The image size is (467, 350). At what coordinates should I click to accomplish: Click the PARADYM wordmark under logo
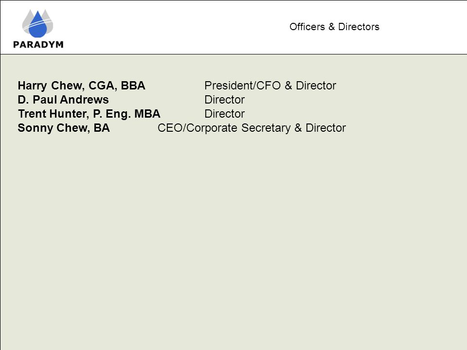38,45
